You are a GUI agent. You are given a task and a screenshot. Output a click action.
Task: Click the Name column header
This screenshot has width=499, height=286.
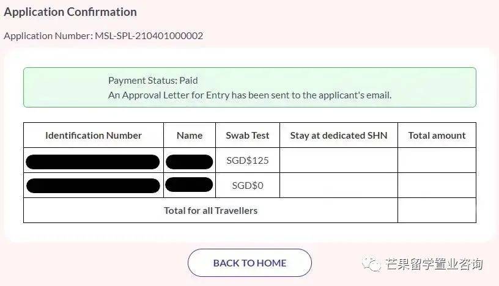point(190,135)
